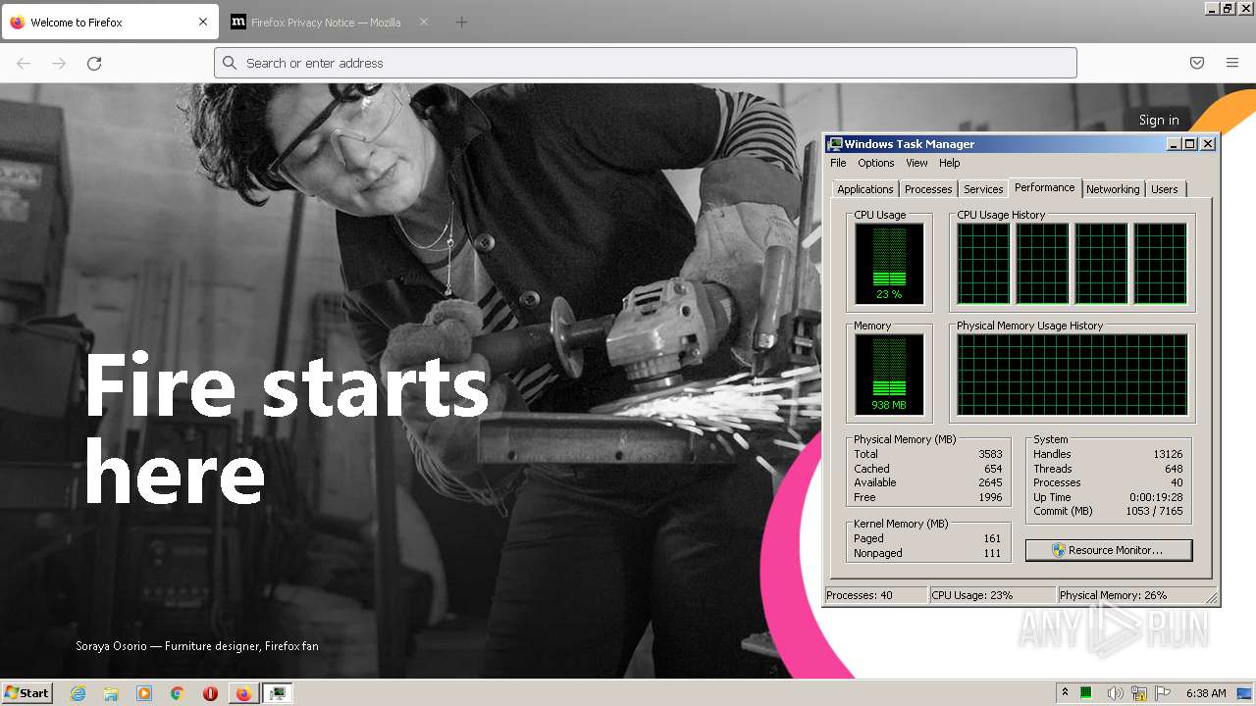Click the Total physical memory value 3583

990,454
